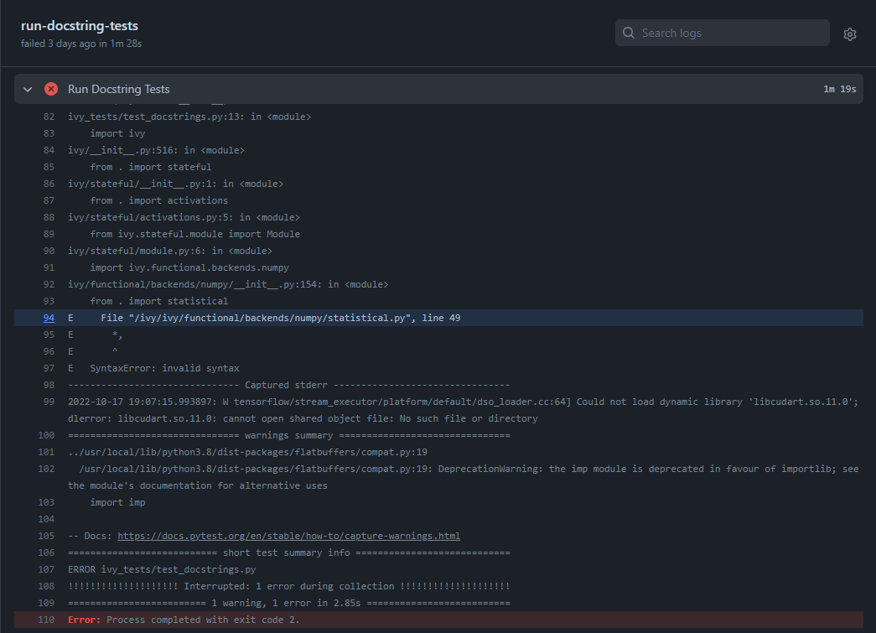
Task: Click line number 105
Action: (46, 536)
